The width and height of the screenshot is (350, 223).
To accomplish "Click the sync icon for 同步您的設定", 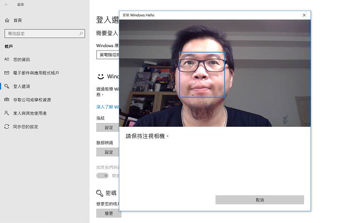I will 7,127.
